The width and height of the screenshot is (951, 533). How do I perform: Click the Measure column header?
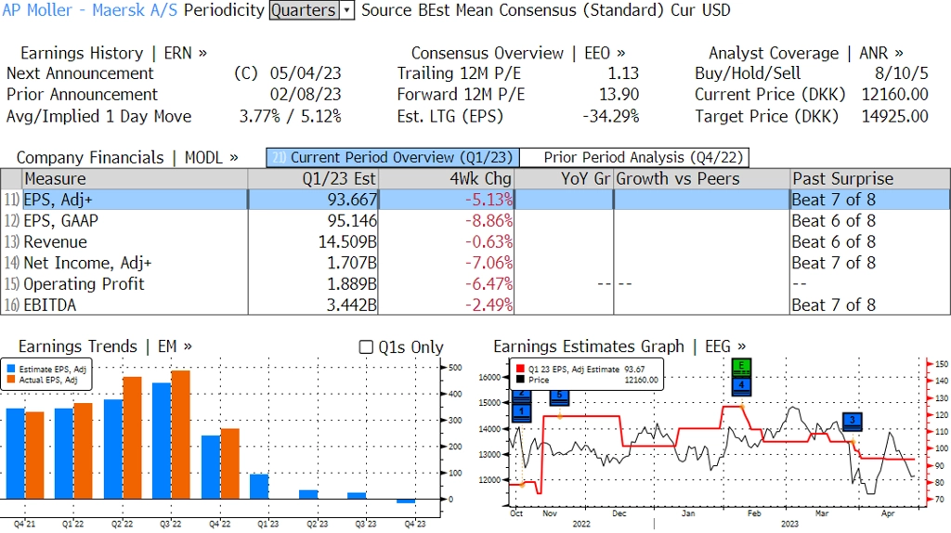coord(135,179)
